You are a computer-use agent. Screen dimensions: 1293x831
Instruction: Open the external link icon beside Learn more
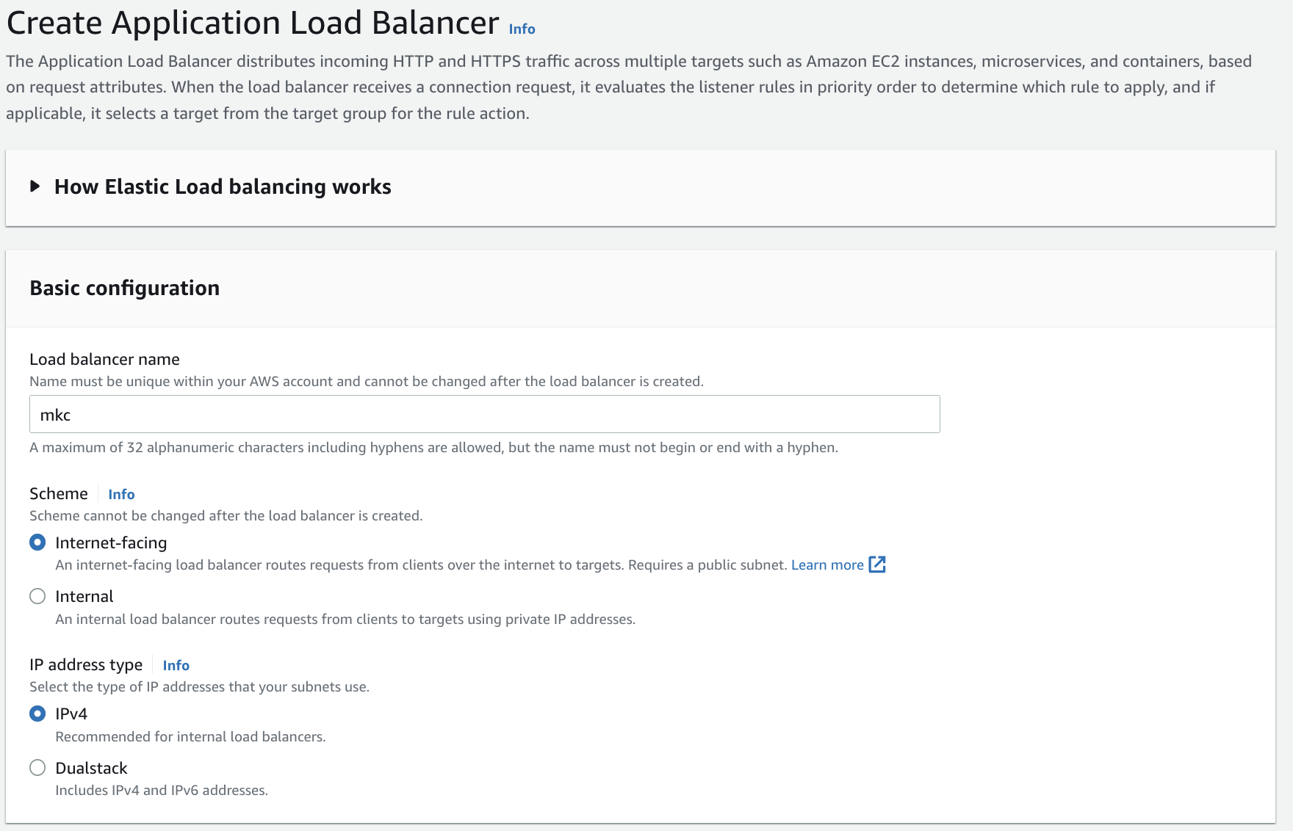pos(877,565)
